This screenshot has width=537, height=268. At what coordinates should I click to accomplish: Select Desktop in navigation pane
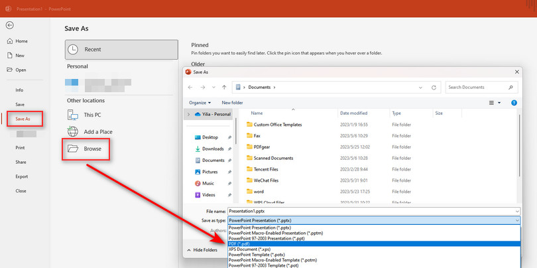click(x=206, y=137)
